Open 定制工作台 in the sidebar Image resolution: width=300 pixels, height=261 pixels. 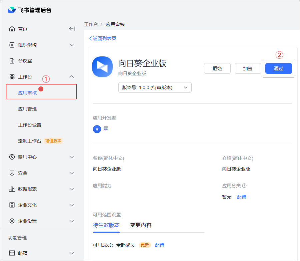(30, 141)
